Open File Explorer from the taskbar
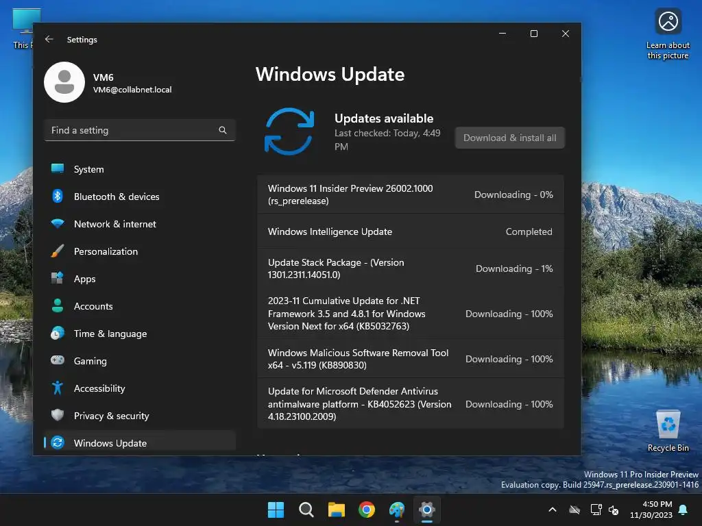 click(336, 510)
